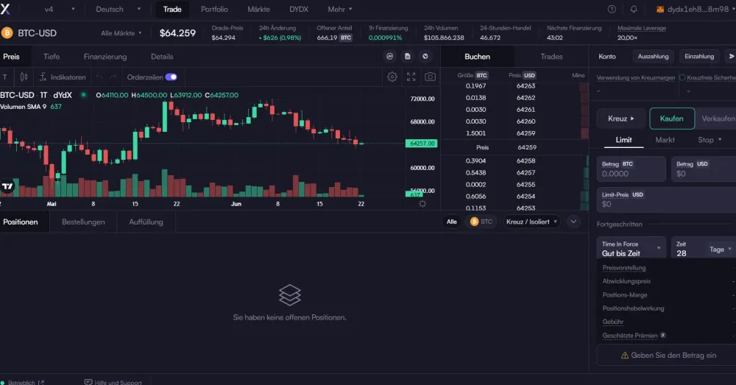Switch to the Tiefe chart tab
This screenshot has width=736, height=385.
pyautogui.click(x=52, y=57)
